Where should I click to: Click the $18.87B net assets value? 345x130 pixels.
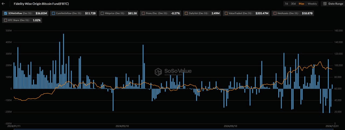(308, 13)
